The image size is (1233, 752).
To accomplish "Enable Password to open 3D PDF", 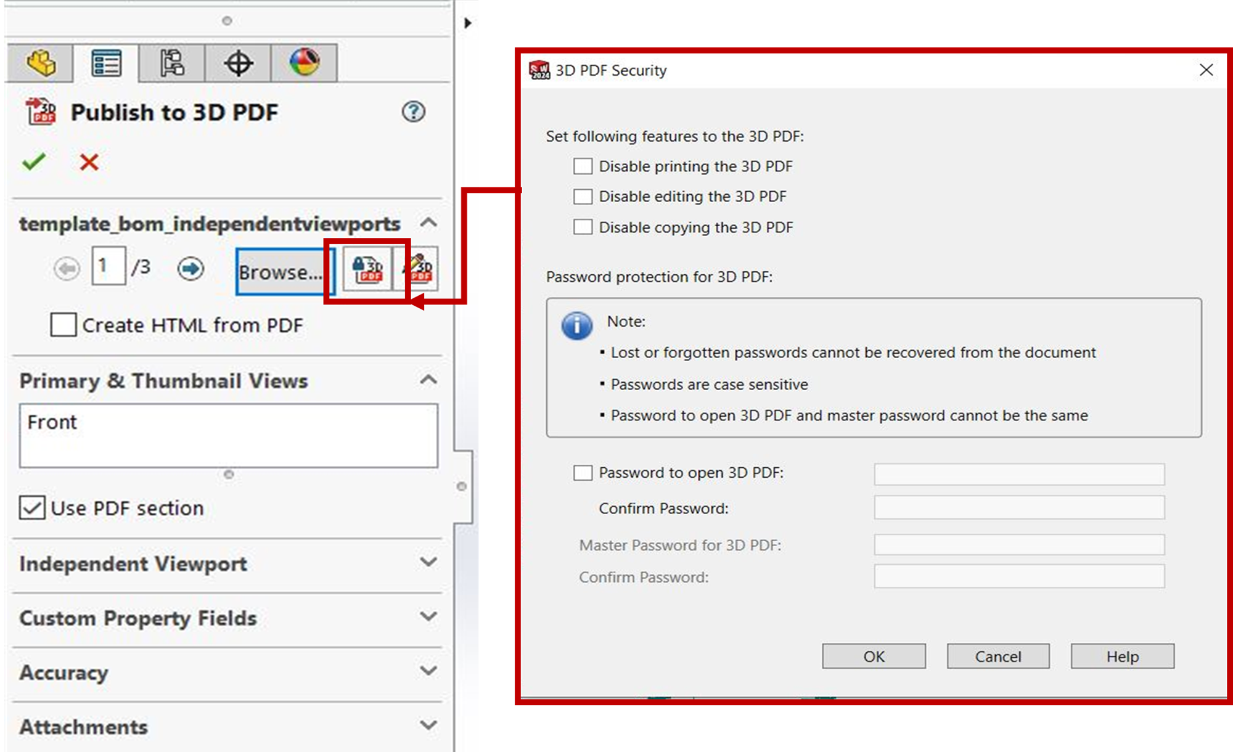I will click(x=583, y=473).
